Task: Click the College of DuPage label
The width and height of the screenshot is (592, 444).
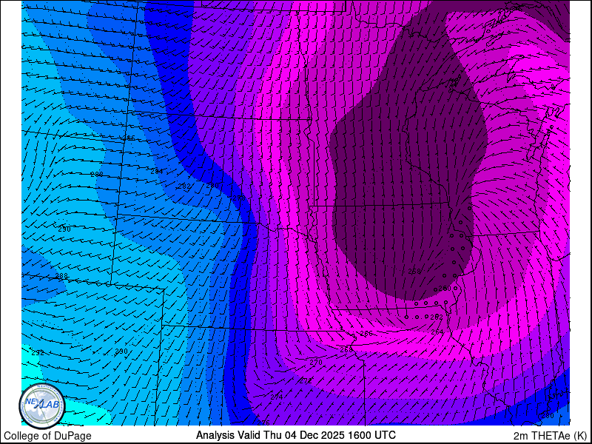Action: pyautogui.click(x=47, y=436)
